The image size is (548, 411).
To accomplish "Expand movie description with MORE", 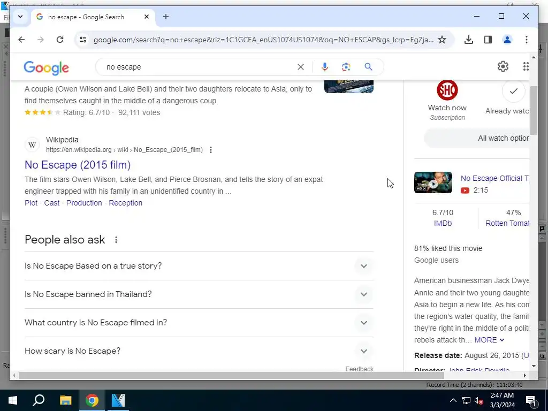I will pyautogui.click(x=489, y=340).
